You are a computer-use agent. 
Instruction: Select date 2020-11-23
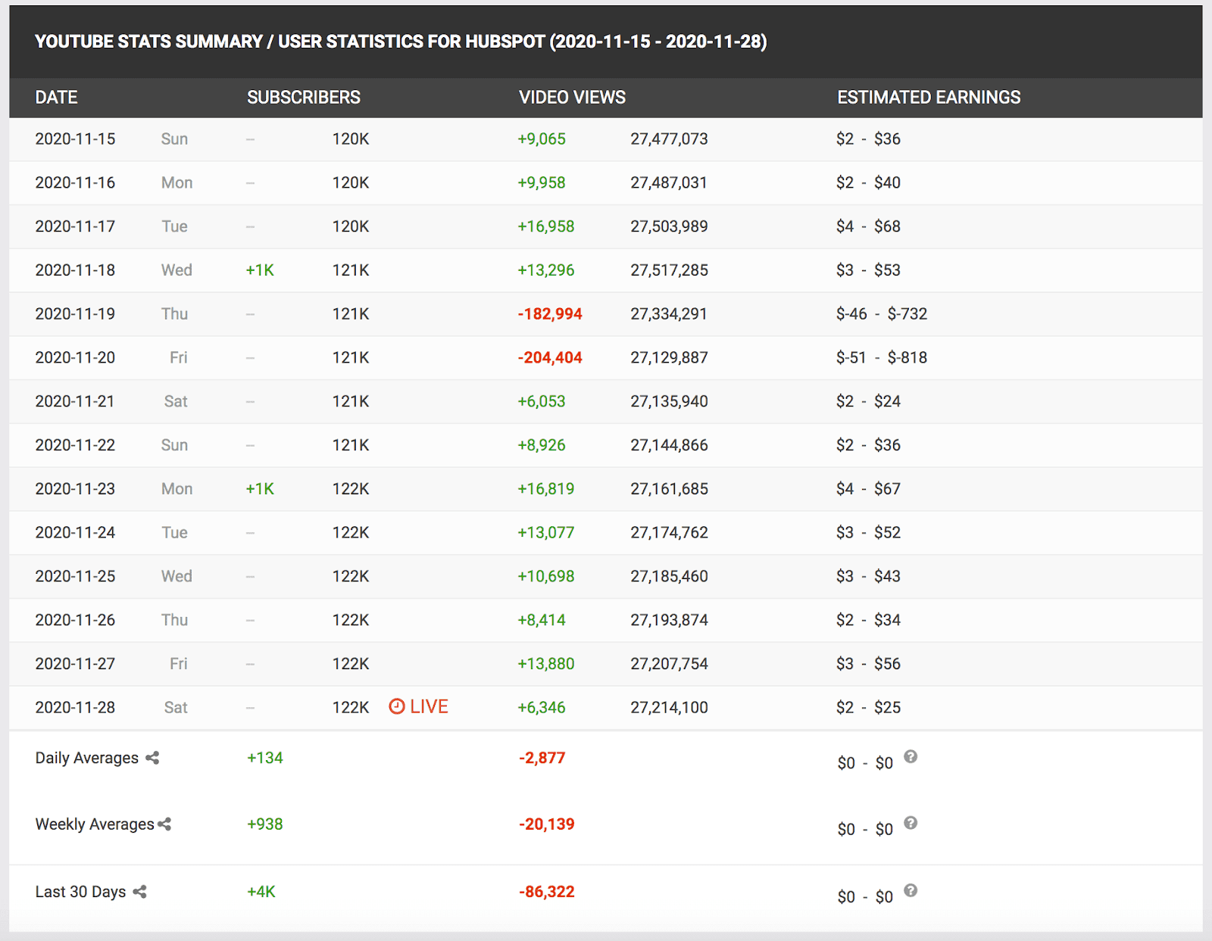pos(75,489)
